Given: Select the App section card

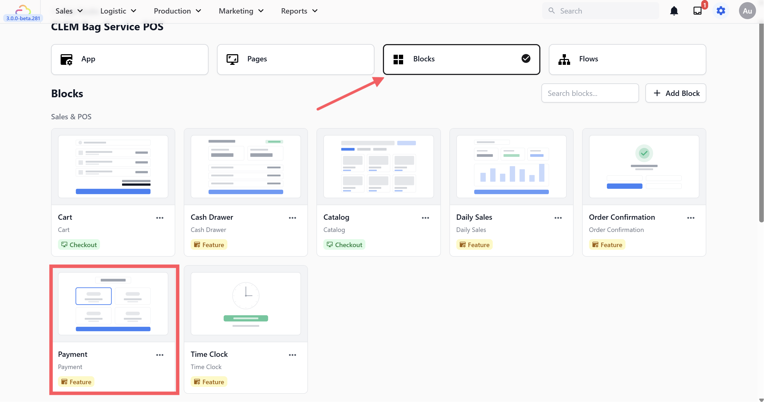Looking at the screenshot, I should pyautogui.click(x=130, y=59).
